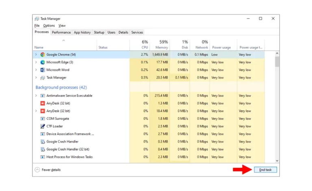Click the End task button
Viewport: 312px width, 191px height.
point(265,170)
